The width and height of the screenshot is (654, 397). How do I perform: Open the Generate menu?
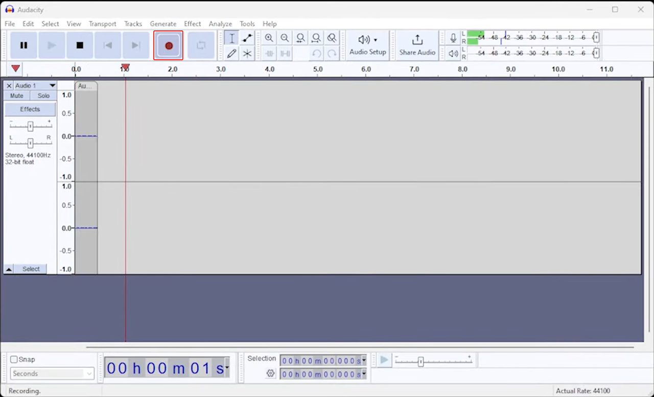pyautogui.click(x=163, y=24)
